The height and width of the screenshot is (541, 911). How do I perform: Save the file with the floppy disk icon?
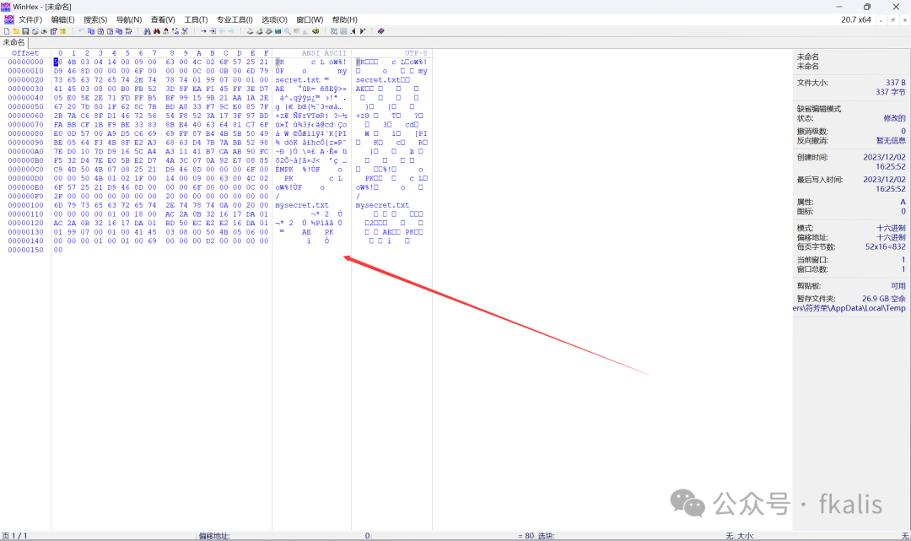point(25,31)
